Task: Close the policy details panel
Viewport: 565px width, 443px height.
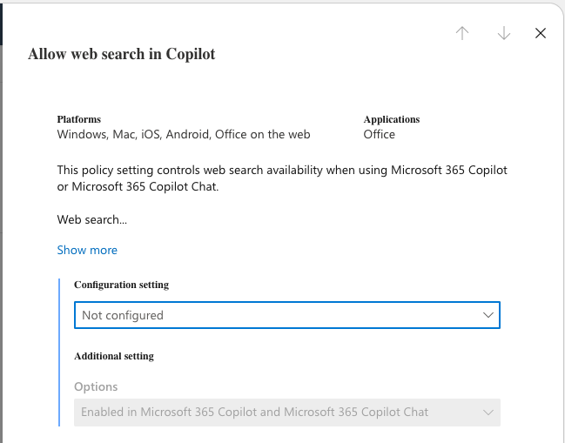Action: point(541,33)
